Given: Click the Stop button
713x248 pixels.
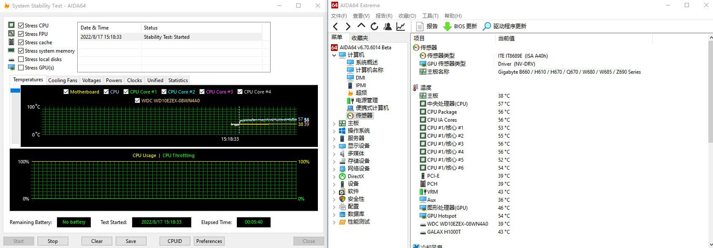Looking at the screenshot, I should tap(53, 241).
